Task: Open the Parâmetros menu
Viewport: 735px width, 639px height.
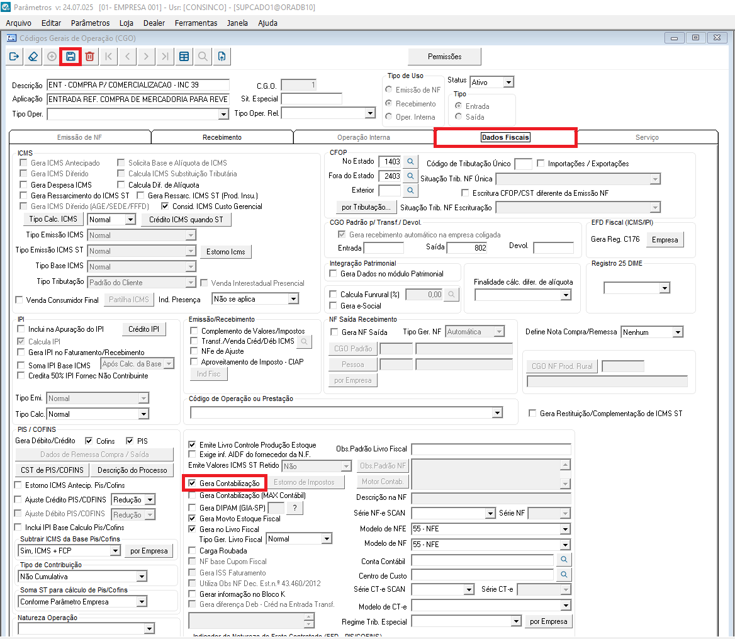Action: pyautogui.click(x=90, y=23)
